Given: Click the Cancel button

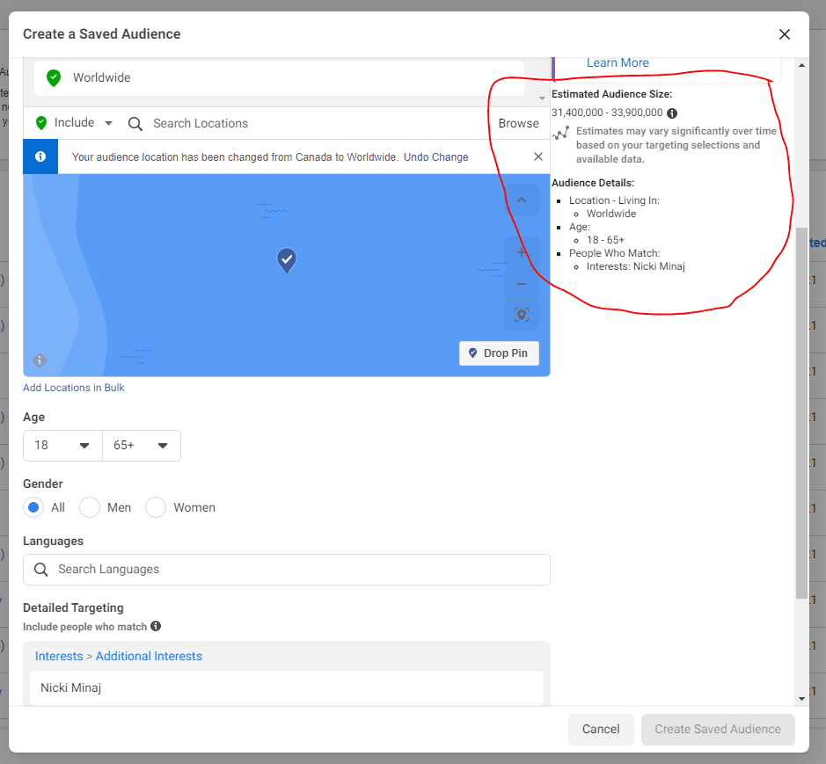Looking at the screenshot, I should pos(601,730).
